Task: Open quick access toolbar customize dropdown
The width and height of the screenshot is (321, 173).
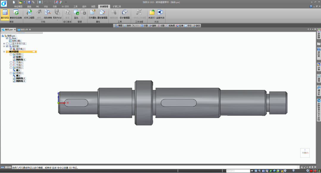Action: coord(66,2)
